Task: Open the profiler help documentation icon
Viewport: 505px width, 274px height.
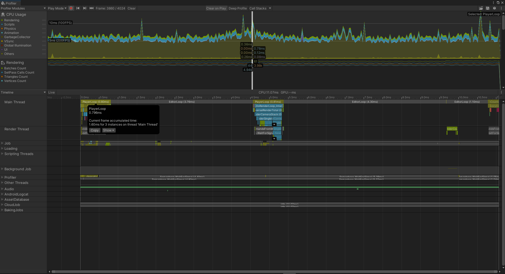Action: (x=494, y=8)
